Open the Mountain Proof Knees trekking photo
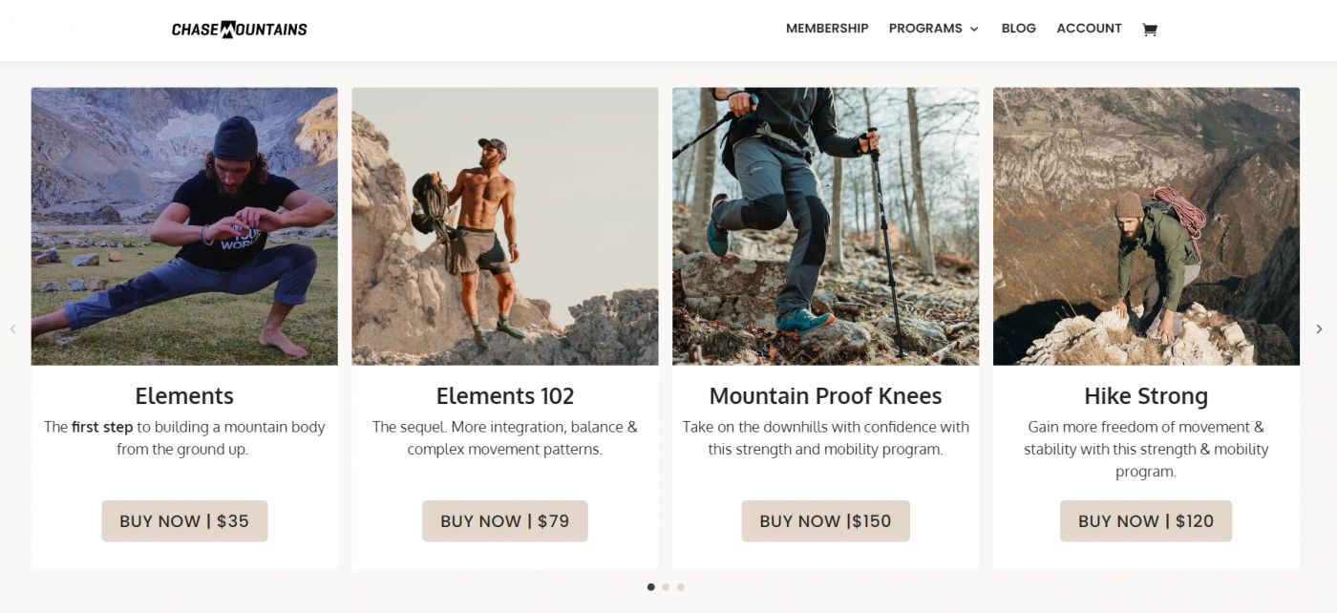1337x613 pixels. coord(825,226)
